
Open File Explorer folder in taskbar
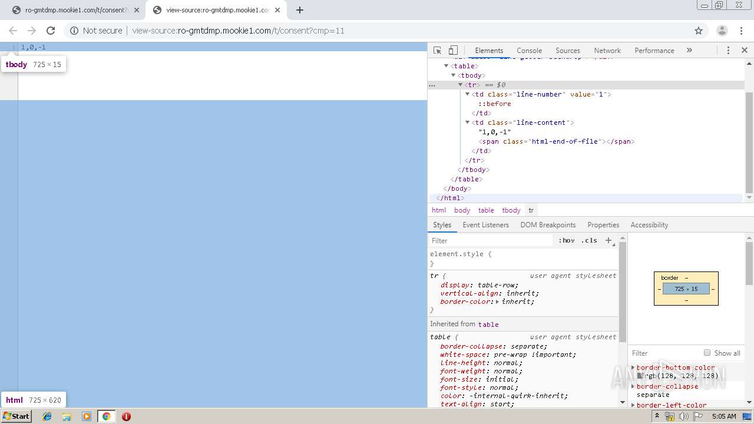click(67, 416)
